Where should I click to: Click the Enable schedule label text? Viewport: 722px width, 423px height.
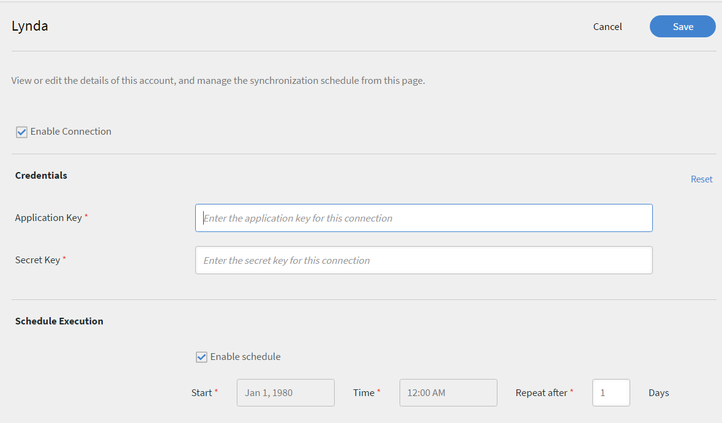[x=245, y=356]
